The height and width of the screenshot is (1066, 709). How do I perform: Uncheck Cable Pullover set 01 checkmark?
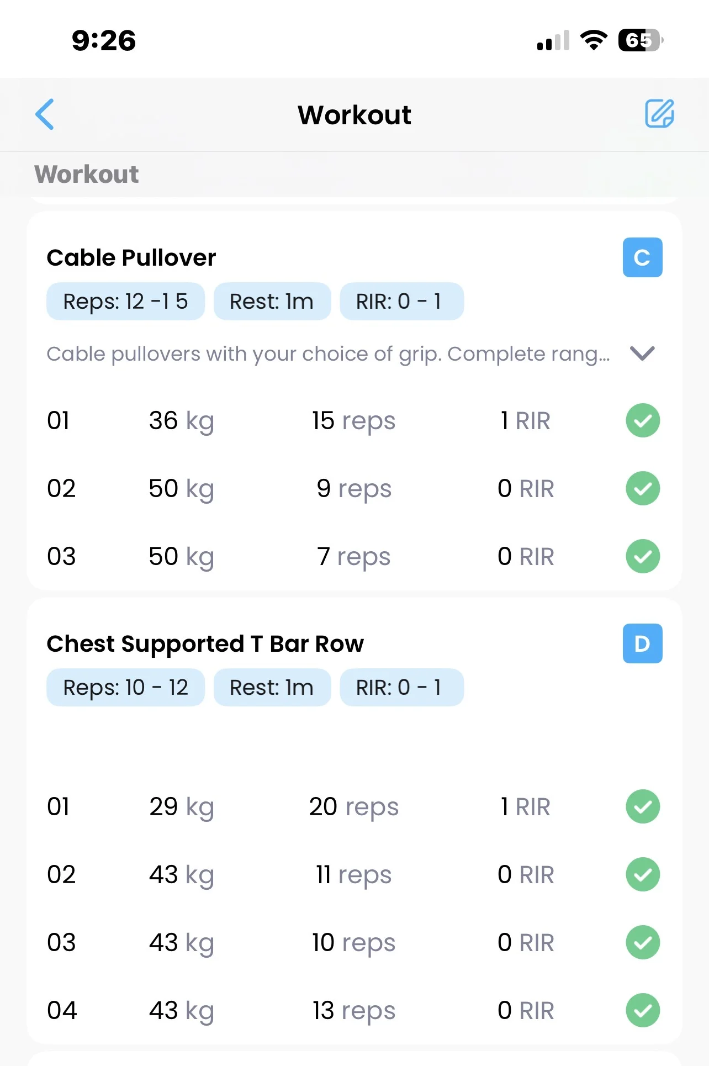[x=643, y=420]
